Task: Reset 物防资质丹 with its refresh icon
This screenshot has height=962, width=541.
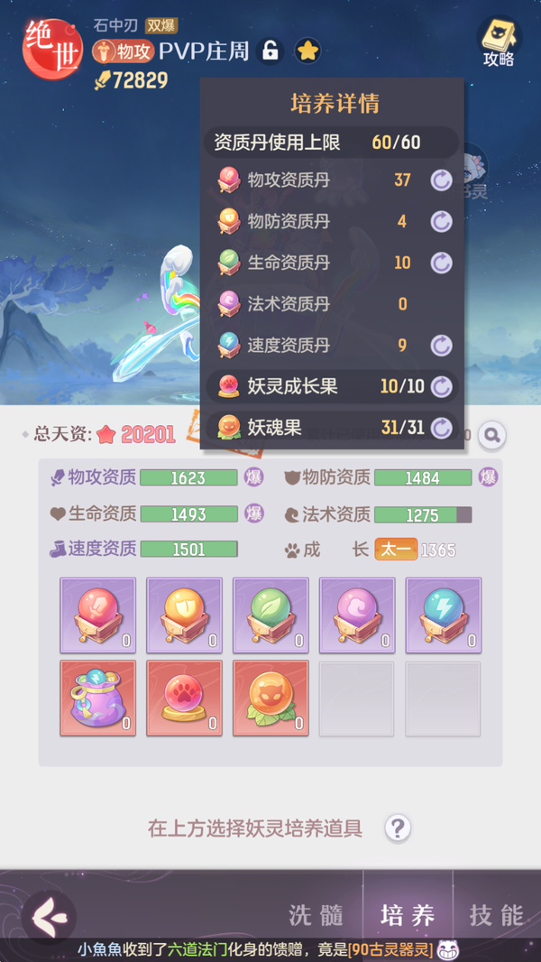Action: click(441, 221)
